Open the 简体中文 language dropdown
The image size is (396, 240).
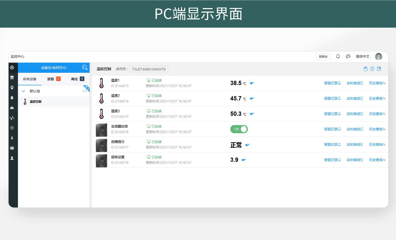(x=362, y=57)
